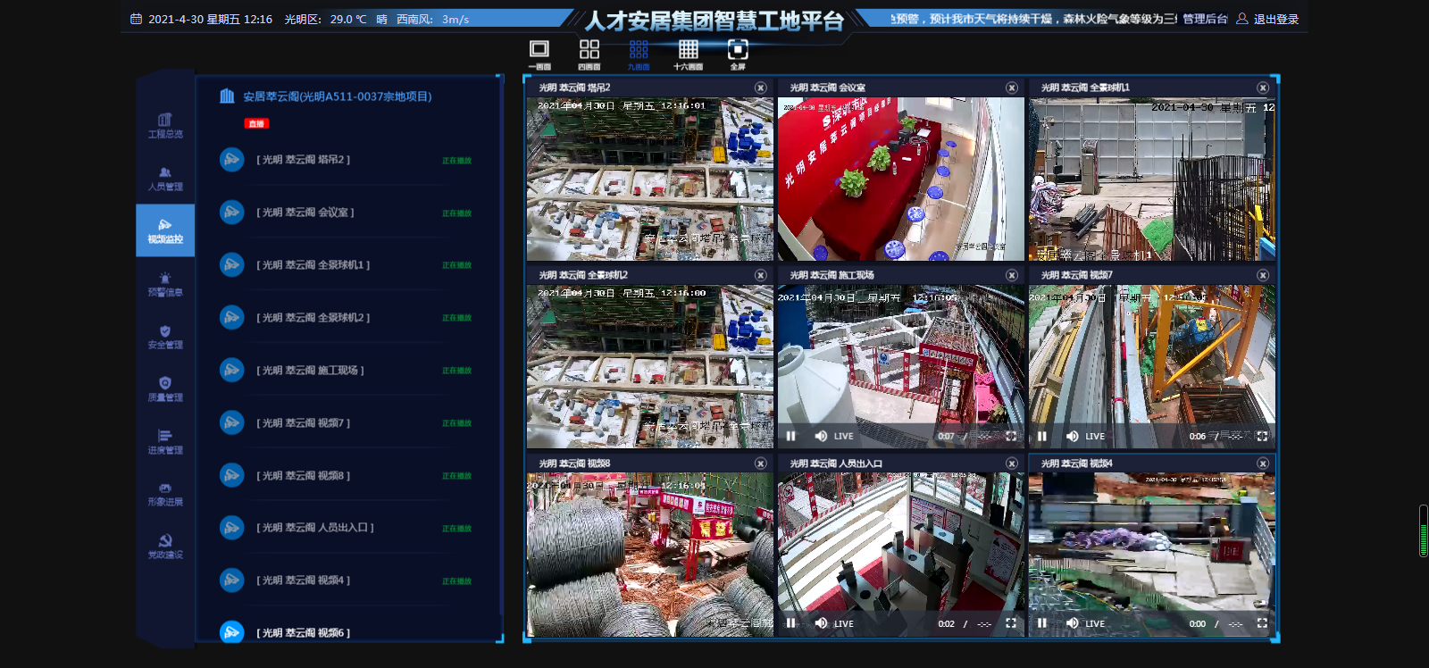Open 安全管理 in the sidebar
This screenshot has height=668, width=1429.
pyautogui.click(x=165, y=337)
